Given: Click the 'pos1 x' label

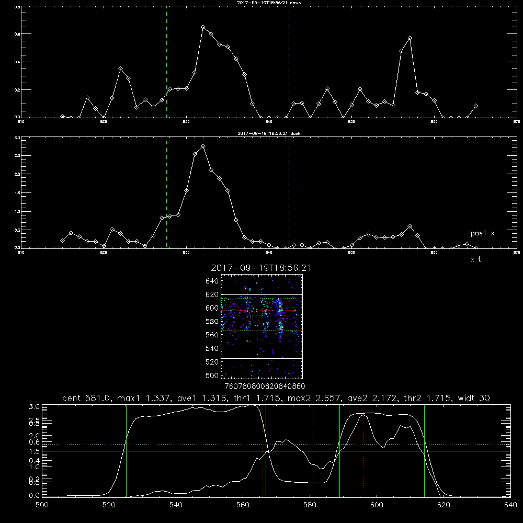Looking at the screenshot, I should click(x=483, y=233).
